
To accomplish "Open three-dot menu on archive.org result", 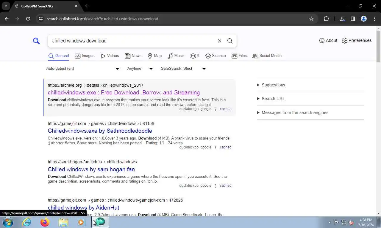I will 216,109.
